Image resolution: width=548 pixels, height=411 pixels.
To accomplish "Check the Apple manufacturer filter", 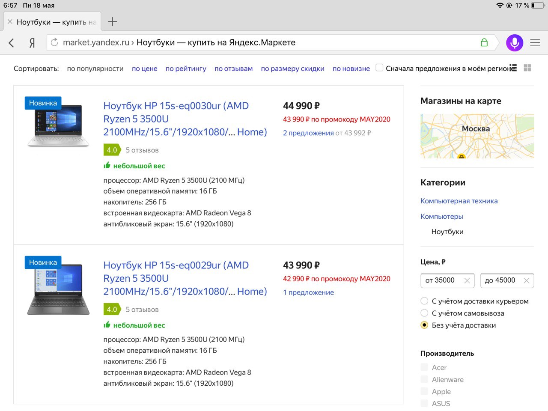I will (x=424, y=391).
